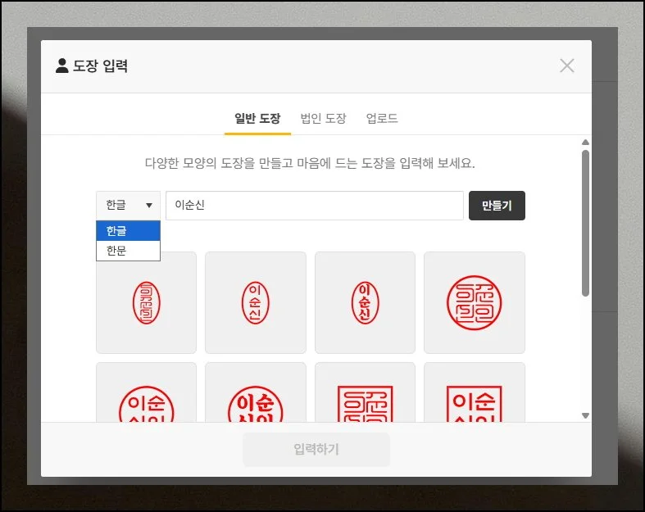Viewport: 645px width, 512px height.
Task: Pick the oval bold-font 이순신 stamp
Action: click(x=365, y=302)
